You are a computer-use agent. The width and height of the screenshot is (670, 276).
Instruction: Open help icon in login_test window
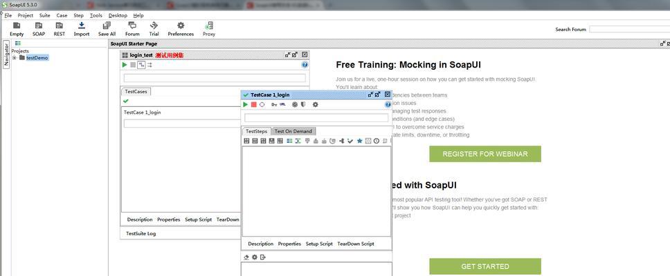tap(305, 65)
